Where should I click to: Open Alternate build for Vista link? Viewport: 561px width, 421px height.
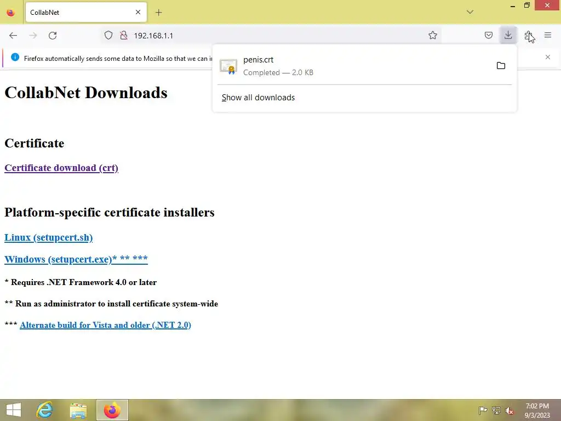tap(106, 325)
